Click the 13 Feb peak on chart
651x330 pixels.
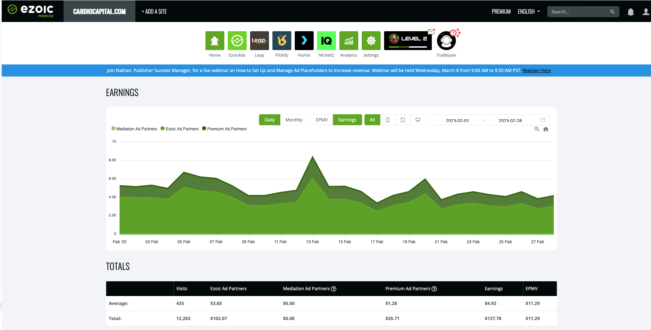[313, 157]
